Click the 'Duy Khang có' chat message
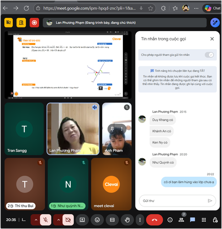The height and width of the screenshot is (229, 222). pyautogui.click(x=163, y=120)
